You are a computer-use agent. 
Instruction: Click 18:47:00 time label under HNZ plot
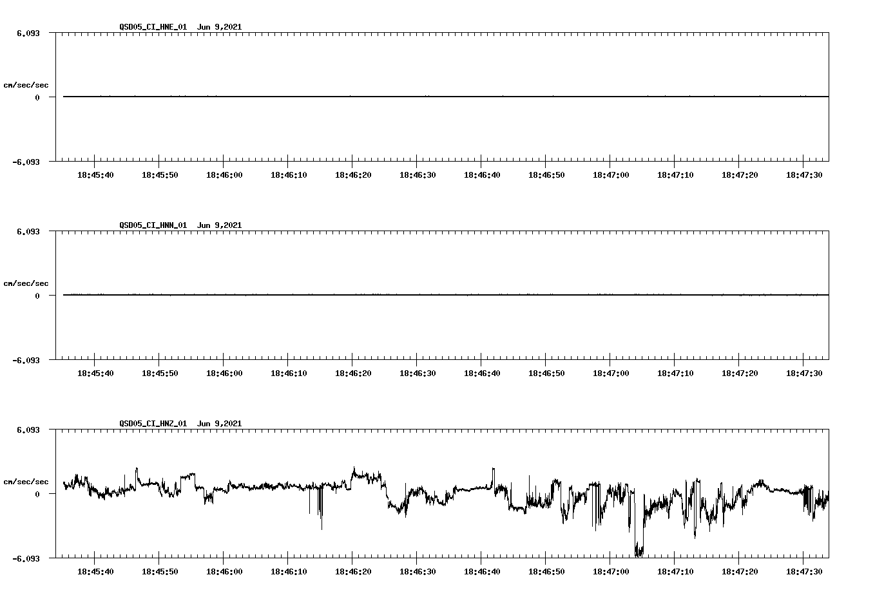pos(611,572)
